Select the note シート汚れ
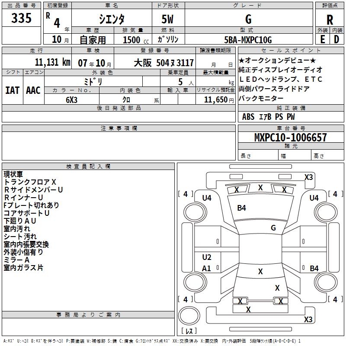 point(20,237)
